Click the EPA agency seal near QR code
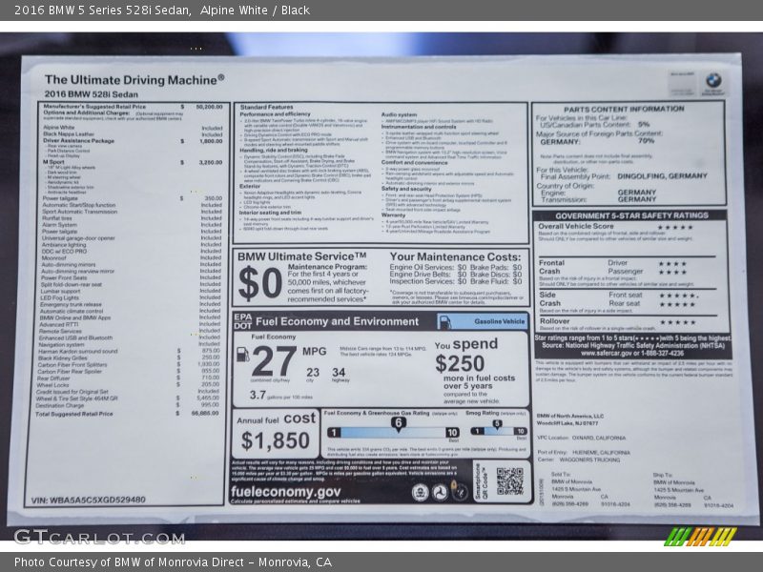763x572 pixels. click(x=420, y=492)
